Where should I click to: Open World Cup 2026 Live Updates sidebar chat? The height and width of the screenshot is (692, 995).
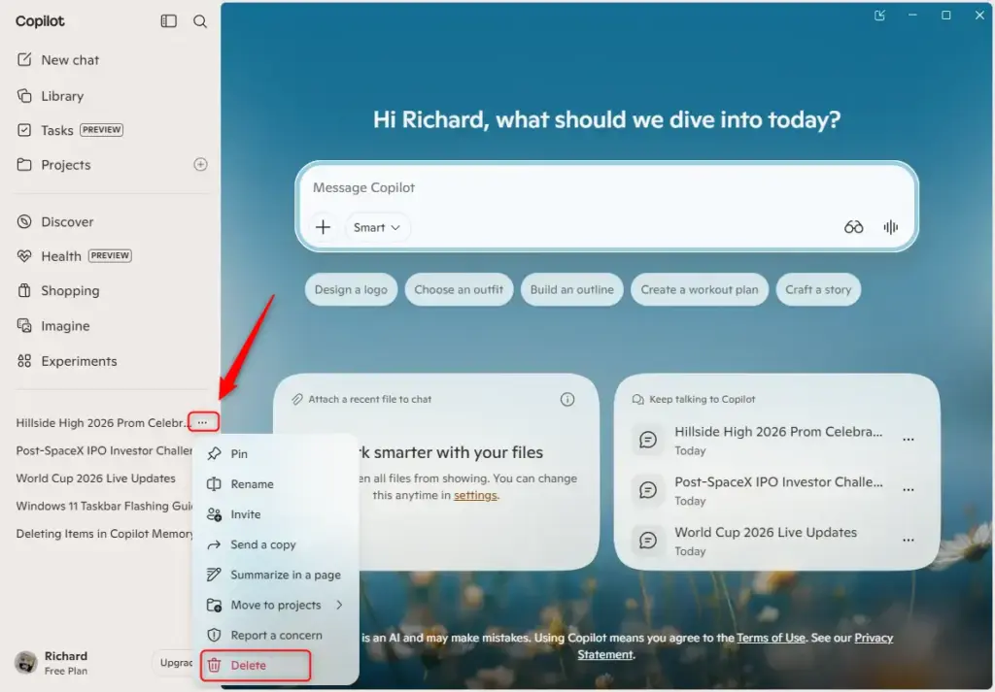96,478
